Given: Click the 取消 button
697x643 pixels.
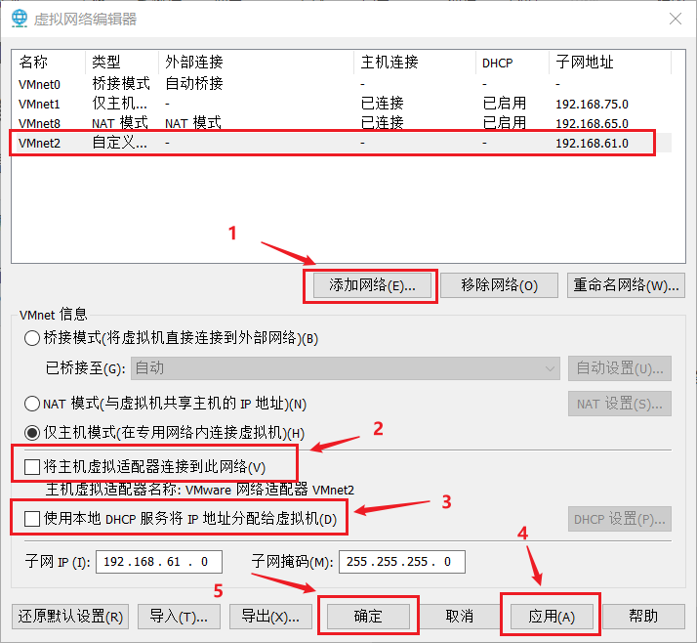Looking at the screenshot, I should click(460, 617).
